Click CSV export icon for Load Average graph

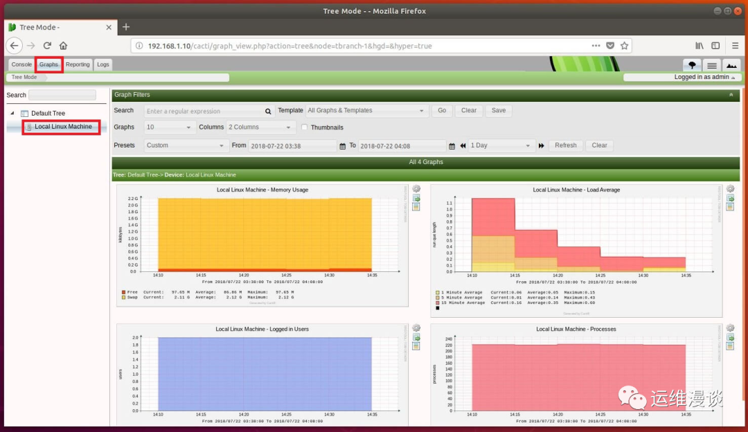point(731,198)
